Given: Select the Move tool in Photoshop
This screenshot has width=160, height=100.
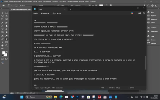Looking at the screenshot, I should click(x=2, y=13).
